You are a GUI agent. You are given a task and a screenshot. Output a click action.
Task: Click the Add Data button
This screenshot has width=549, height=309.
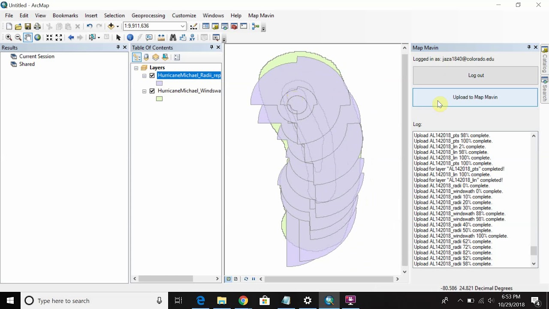coord(111,26)
